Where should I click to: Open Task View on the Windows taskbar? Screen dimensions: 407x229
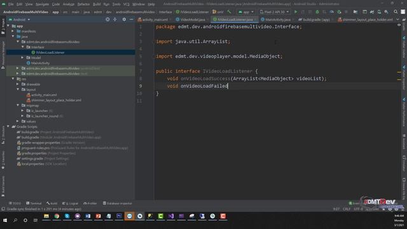[36, 220]
